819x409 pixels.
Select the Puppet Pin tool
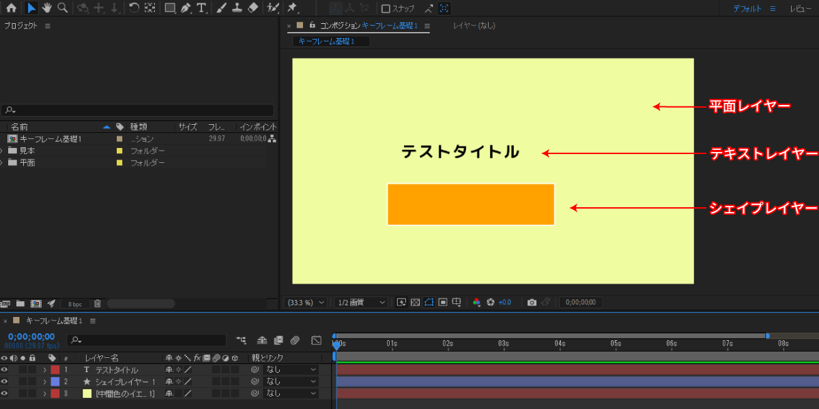[x=292, y=8]
